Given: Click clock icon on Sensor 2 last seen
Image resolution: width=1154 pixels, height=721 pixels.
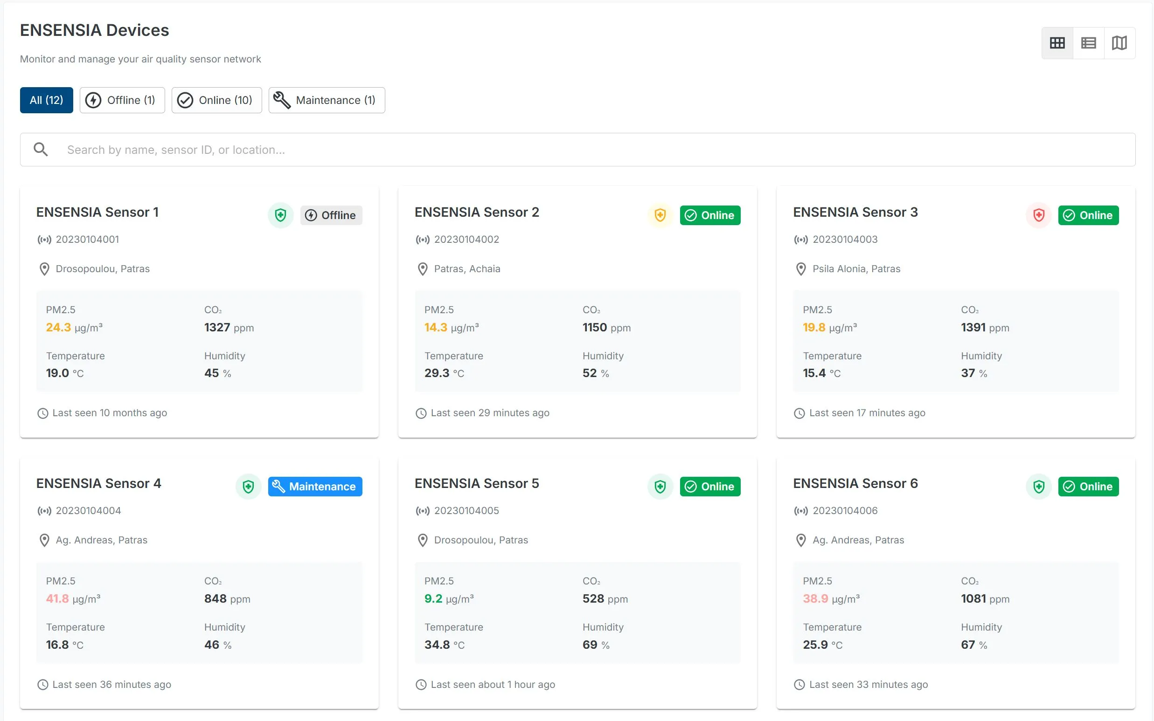Looking at the screenshot, I should pyautogui.click(x=421, y=413).
